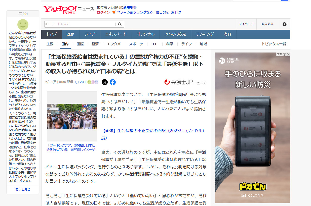Click the keyword search input field
The width and height of the screenshot is (311, 206).
[x=80, y=24]
